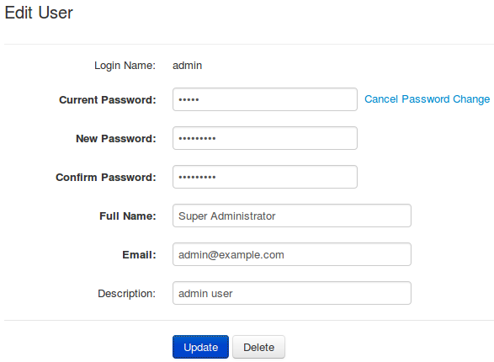This screenshot has width=494, height=362.
Task: Click the admin login name value
Action: coord(187,66)
